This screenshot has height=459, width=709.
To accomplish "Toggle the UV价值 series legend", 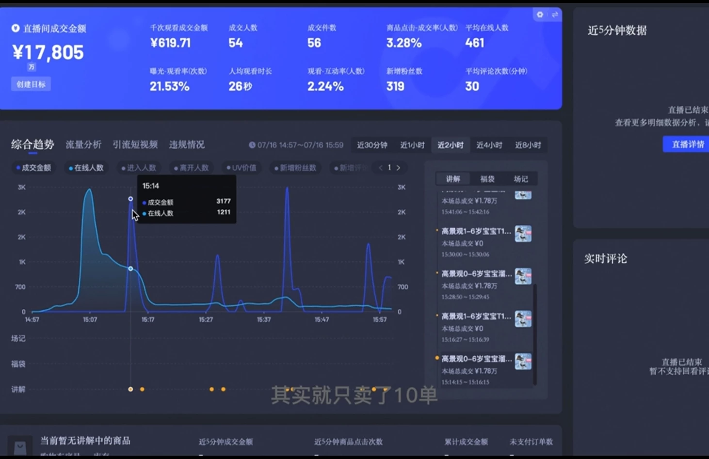I will 241,167.
